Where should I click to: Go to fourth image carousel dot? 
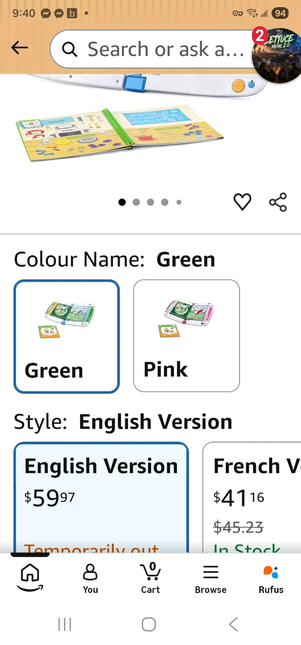165,202
